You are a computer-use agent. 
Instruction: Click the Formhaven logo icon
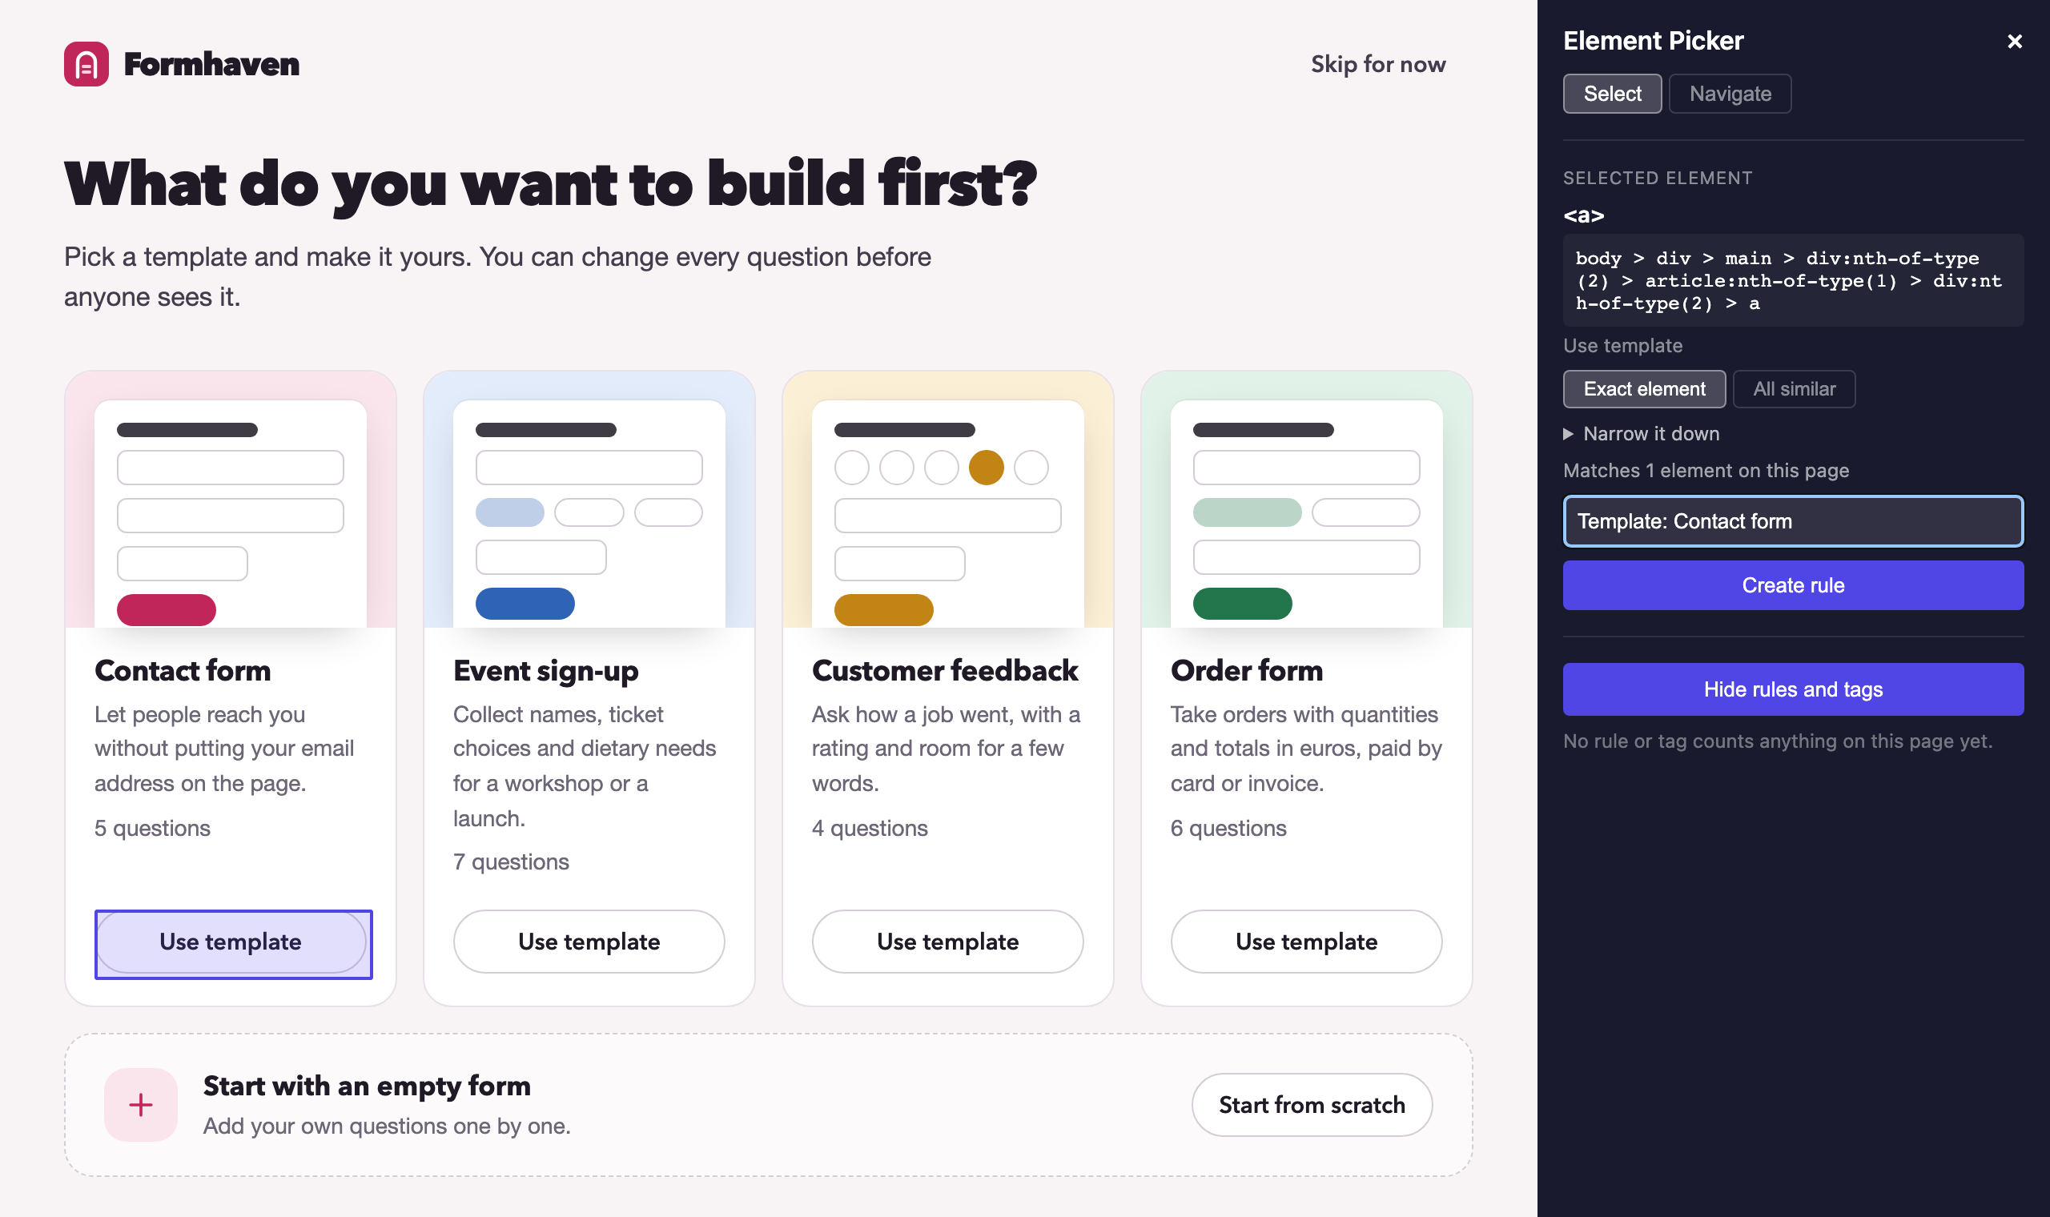pyautogui.click(x=86, y=64)
